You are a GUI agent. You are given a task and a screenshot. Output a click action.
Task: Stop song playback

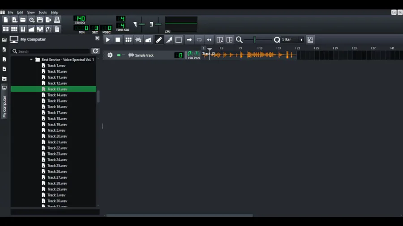pos(118,40)
